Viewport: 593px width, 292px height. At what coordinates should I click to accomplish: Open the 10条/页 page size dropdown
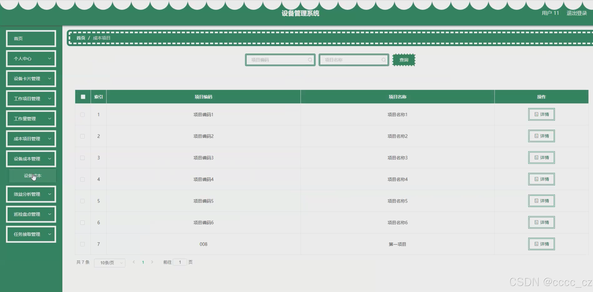tap(110, 263)
